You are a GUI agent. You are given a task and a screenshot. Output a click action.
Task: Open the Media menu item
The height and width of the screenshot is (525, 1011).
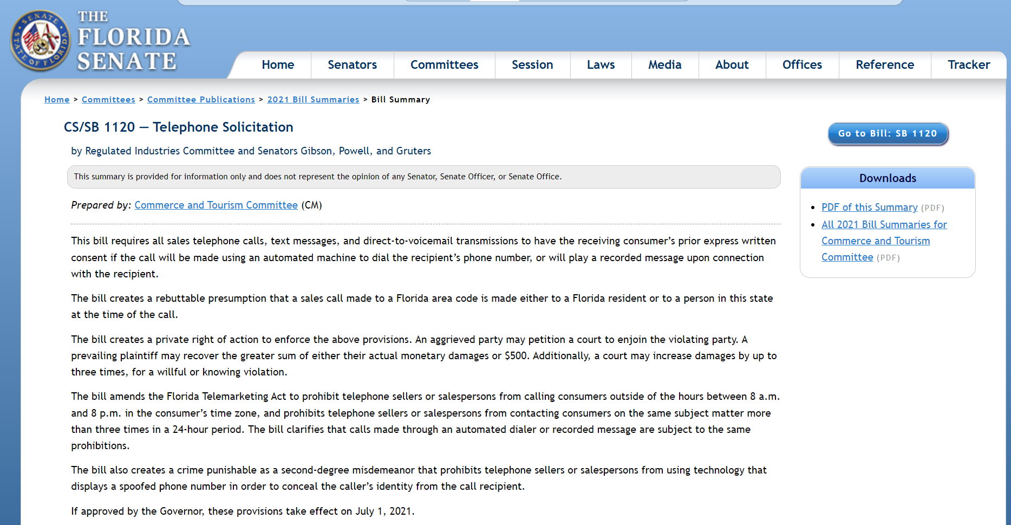(664, 65)
